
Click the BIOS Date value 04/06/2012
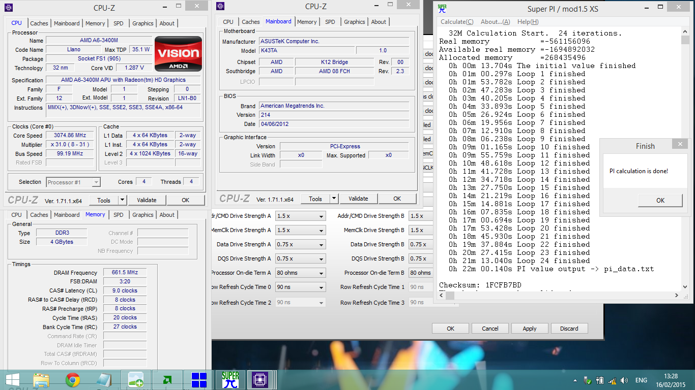[334, 124]
